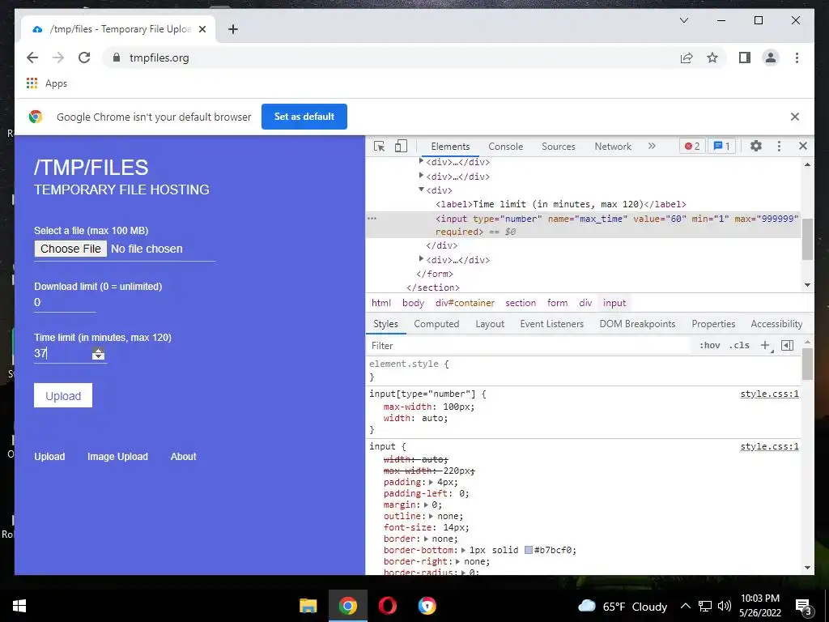Collapse the expanded div containing the label

tap(421, 189)
